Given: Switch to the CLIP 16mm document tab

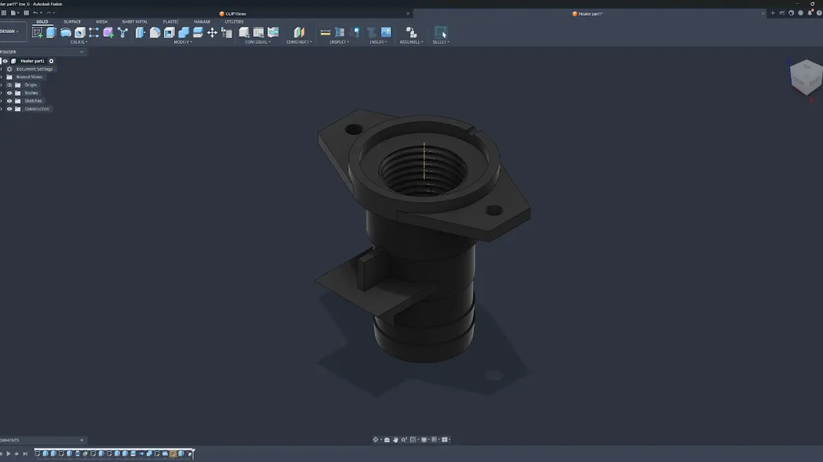Looking at the screenshot, I should tap(232, 14).
